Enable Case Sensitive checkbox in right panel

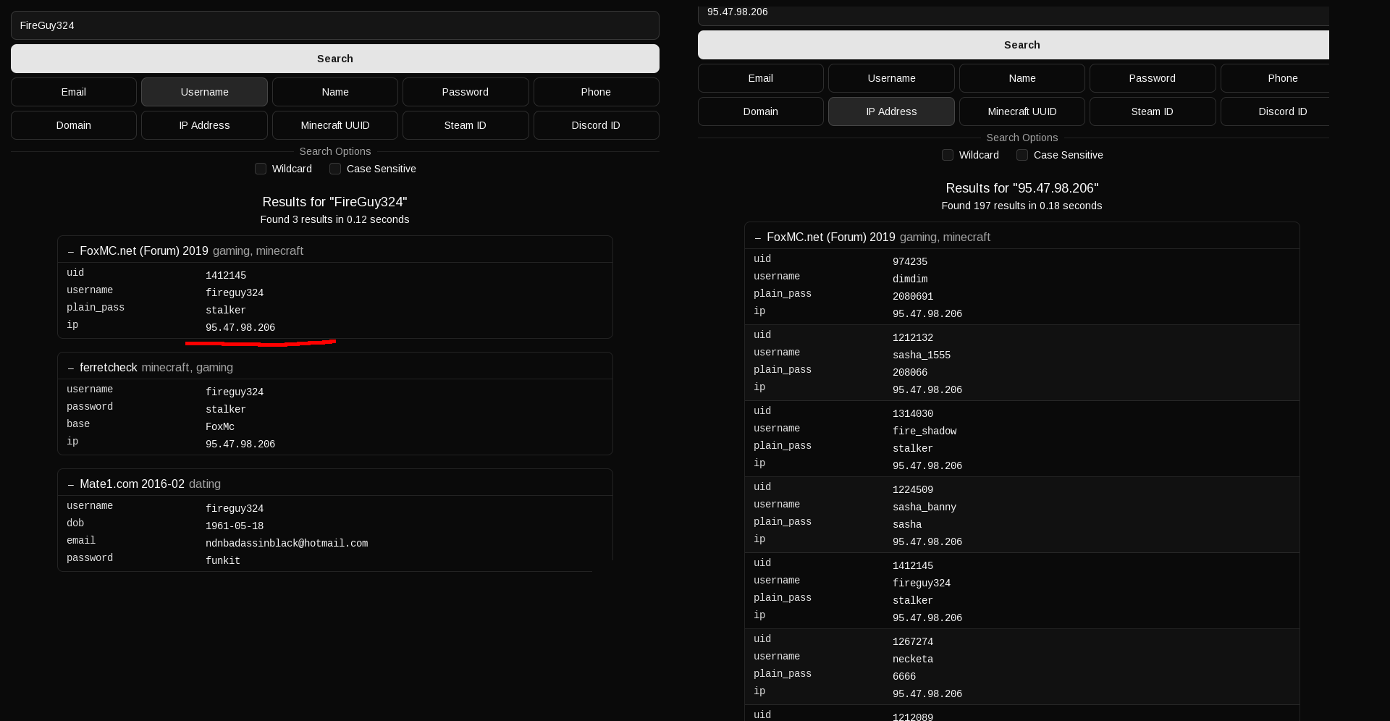pos(1022,155)
